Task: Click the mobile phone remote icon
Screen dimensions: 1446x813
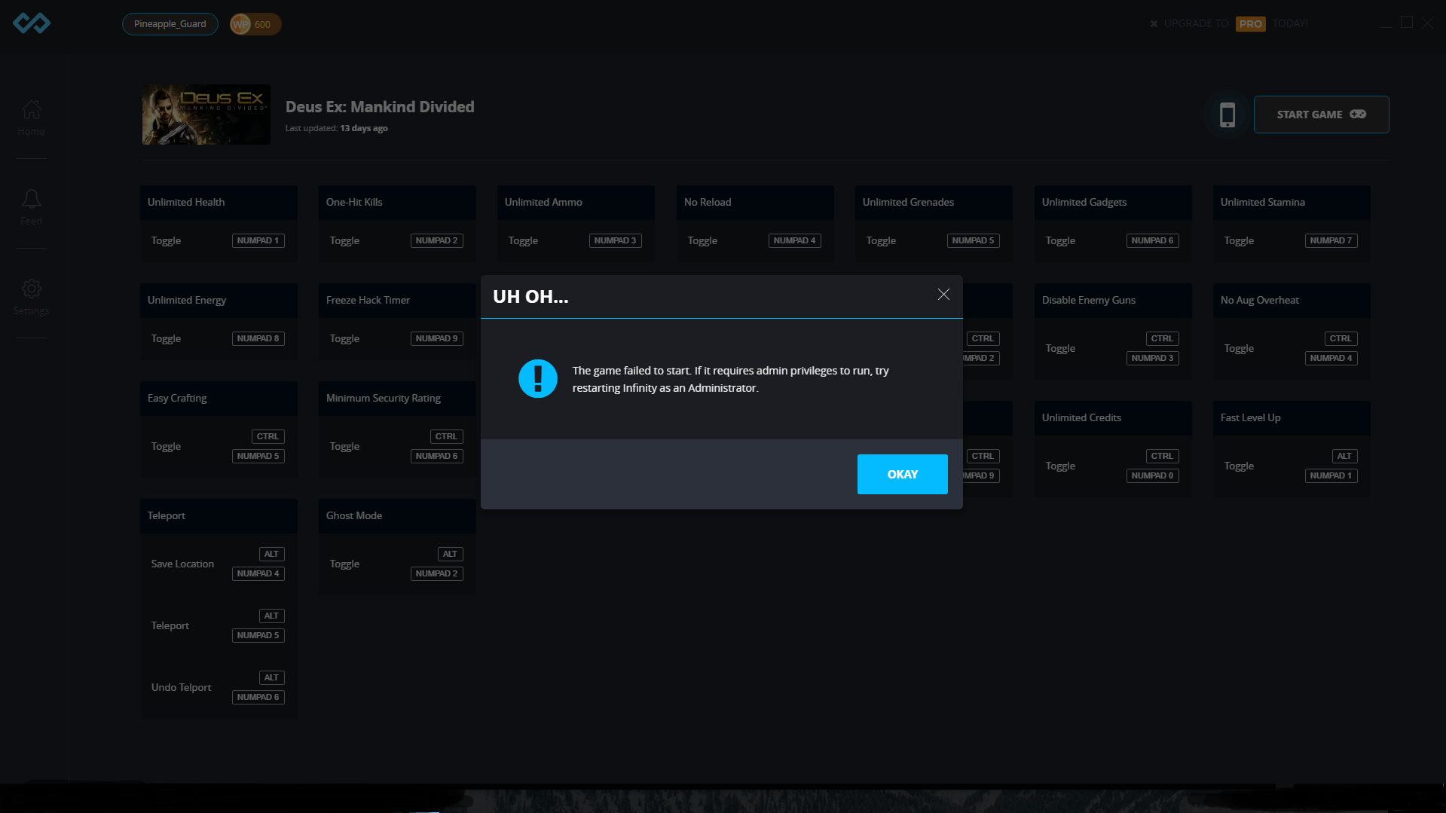Action: click(x=1227, y=115)
